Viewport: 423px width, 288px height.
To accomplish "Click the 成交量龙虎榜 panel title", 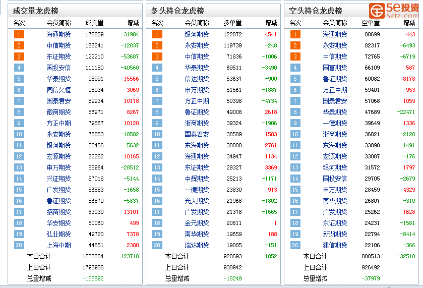I will tap(36, 11).
